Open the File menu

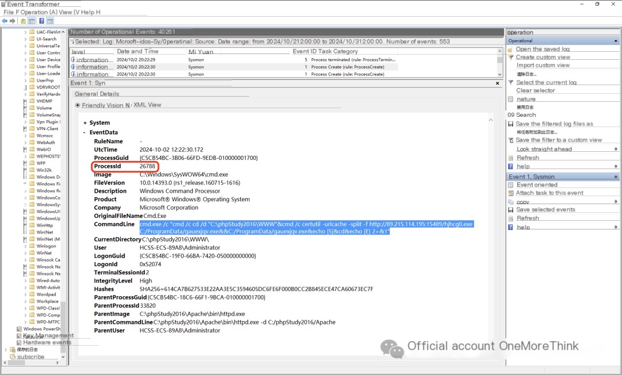coord(8,12)
